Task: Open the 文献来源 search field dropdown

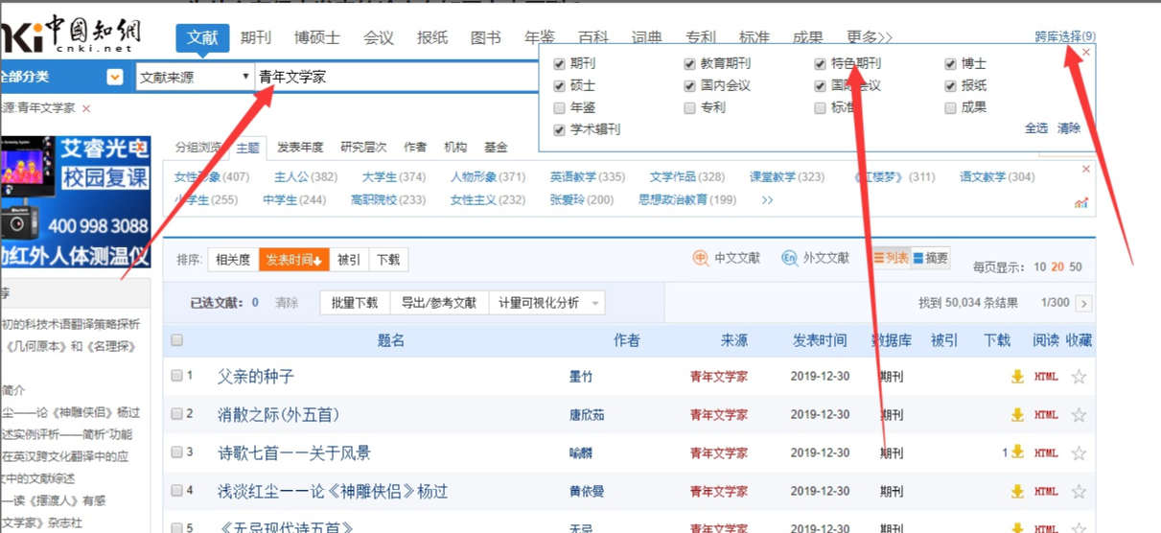Action: [x=195, y=78]
